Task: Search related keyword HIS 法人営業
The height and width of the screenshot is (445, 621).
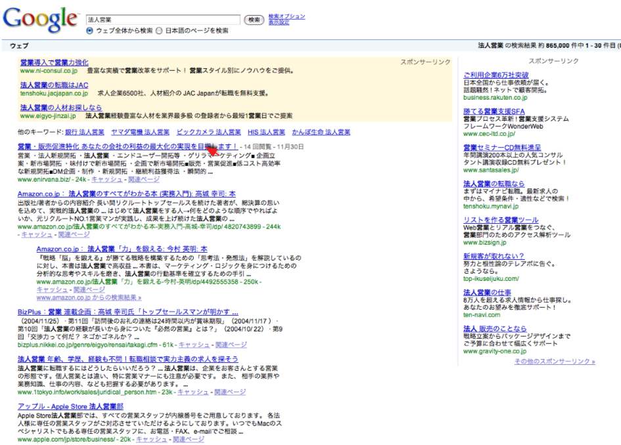Action: click(x=266, y=132)
